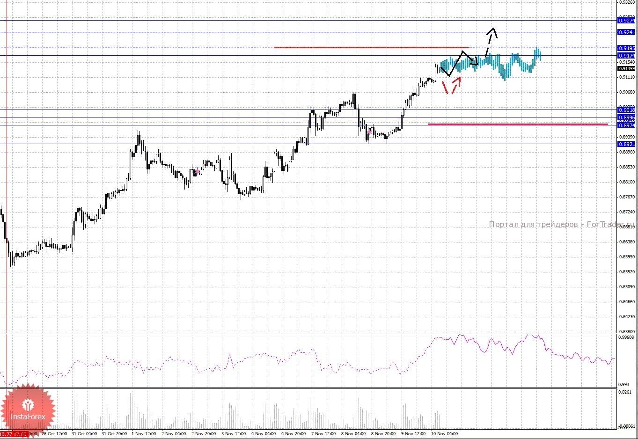Select the 0.9195 price level label

[626, 48]
